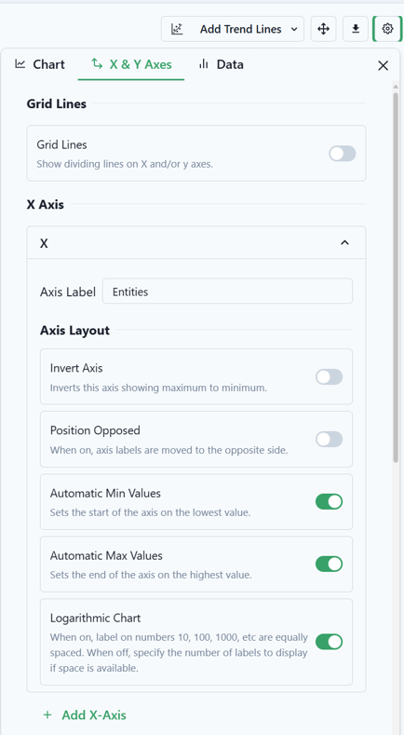
Task: Switch to the Chart tab
Action: pyautogui.click(x=40, y=64)
